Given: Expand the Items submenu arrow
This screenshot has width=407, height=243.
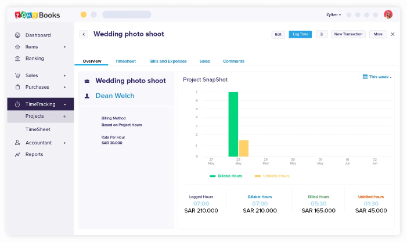Looking at the screenshot, I should pyautogui.click(x=64, y=47).
